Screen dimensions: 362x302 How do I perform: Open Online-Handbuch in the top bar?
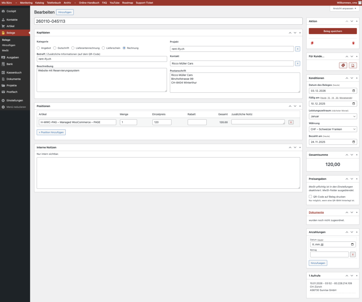click(89, 2)
